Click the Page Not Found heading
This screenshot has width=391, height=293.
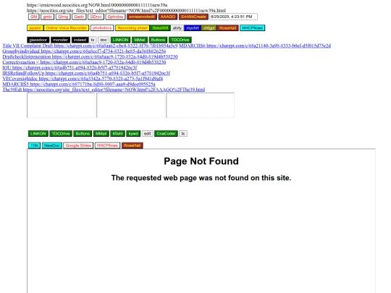point(201,161)
